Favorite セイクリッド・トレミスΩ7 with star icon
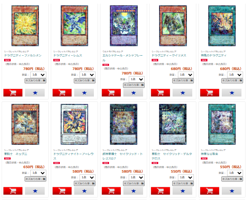Viewport: 248px width, 200px height. click(x=133, y=191)
